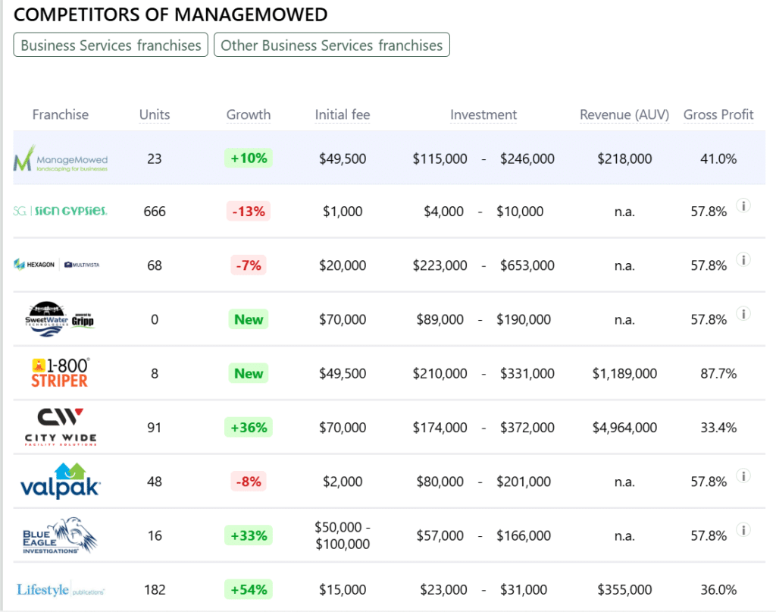Image resolution: width=776 pixels, height=612 pixels.
Task: Select investment maximum $653,000
Action: click(527, 265)
